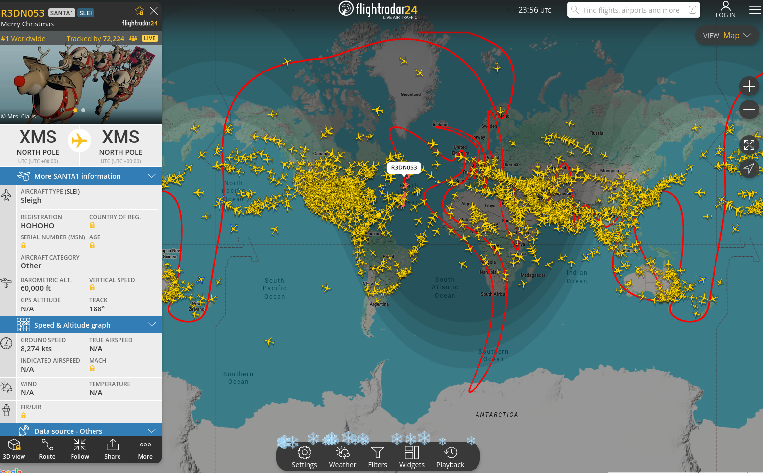The height and width of the screenshot is (473, 763).
Task: Click the aircraft type value 'Sleigh'
Action: [x=31, y=200]
